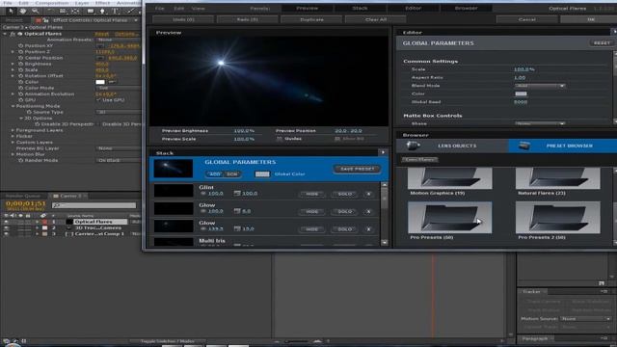
Task: Select the Hand tool in After Effects toolbar
Action: [23, 11]
